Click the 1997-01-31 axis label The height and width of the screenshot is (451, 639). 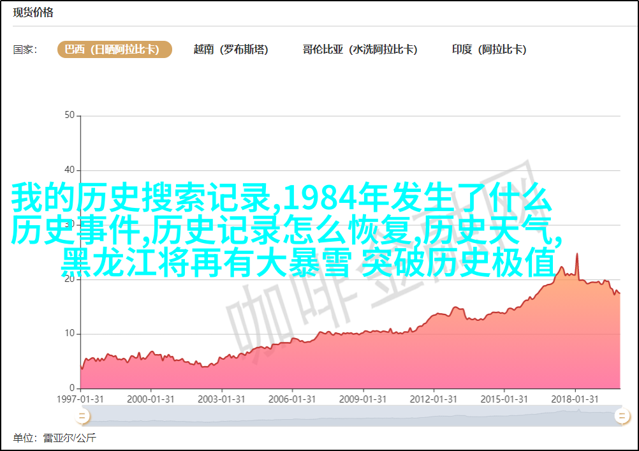[x=80, y=399]
